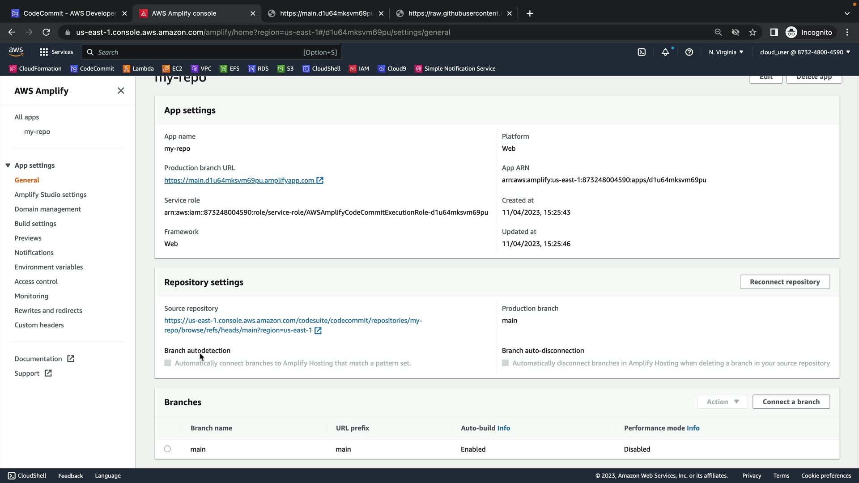859x483 pixels.
Task: Open the cloud_user account dropdown
Action: pos(804,52)
